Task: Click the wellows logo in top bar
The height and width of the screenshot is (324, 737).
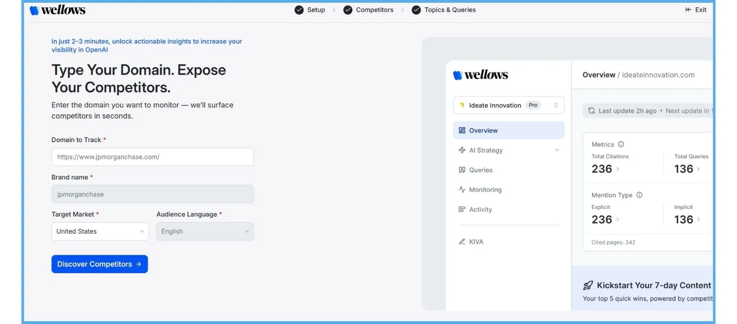Action: click(x=57, y=10)
